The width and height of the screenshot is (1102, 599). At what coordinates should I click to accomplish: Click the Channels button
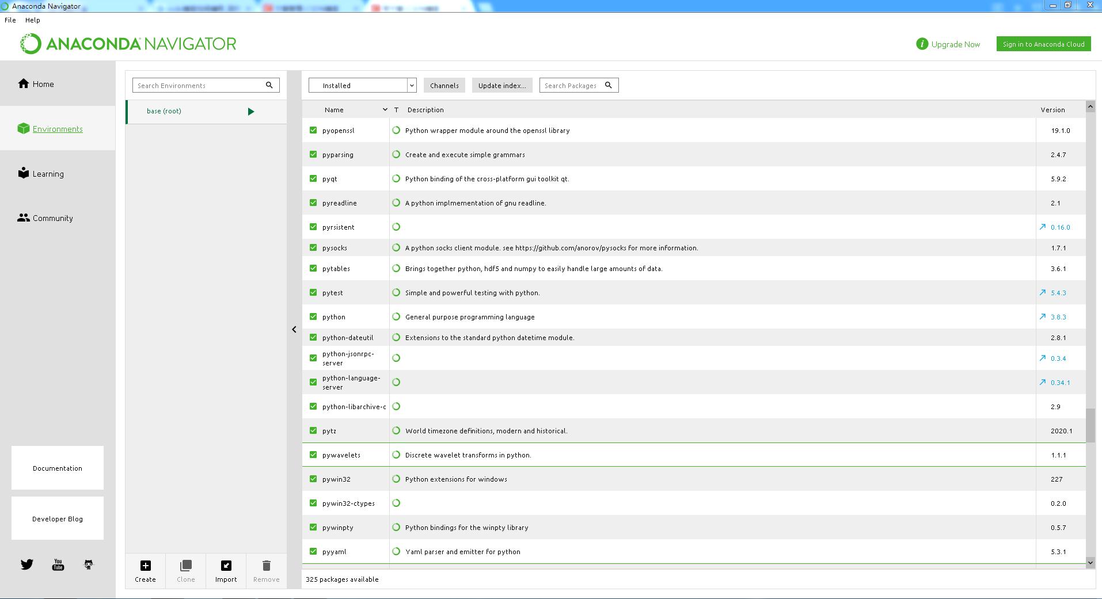click(x=444, y=85)
